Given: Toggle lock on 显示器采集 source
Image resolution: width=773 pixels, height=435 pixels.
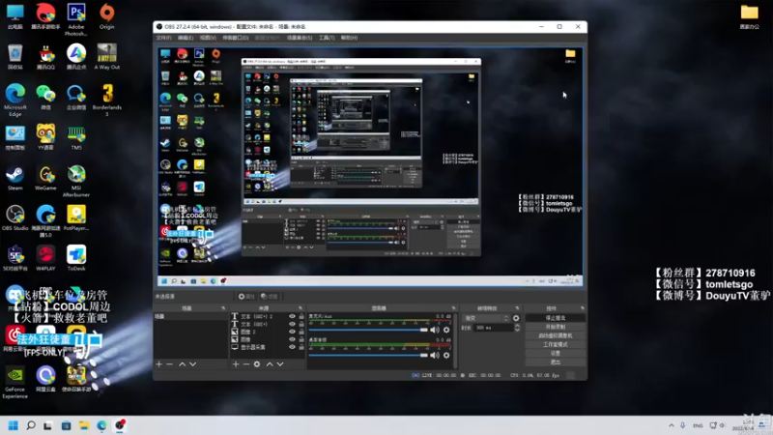Looking at the screenshot, I should 301,347.
